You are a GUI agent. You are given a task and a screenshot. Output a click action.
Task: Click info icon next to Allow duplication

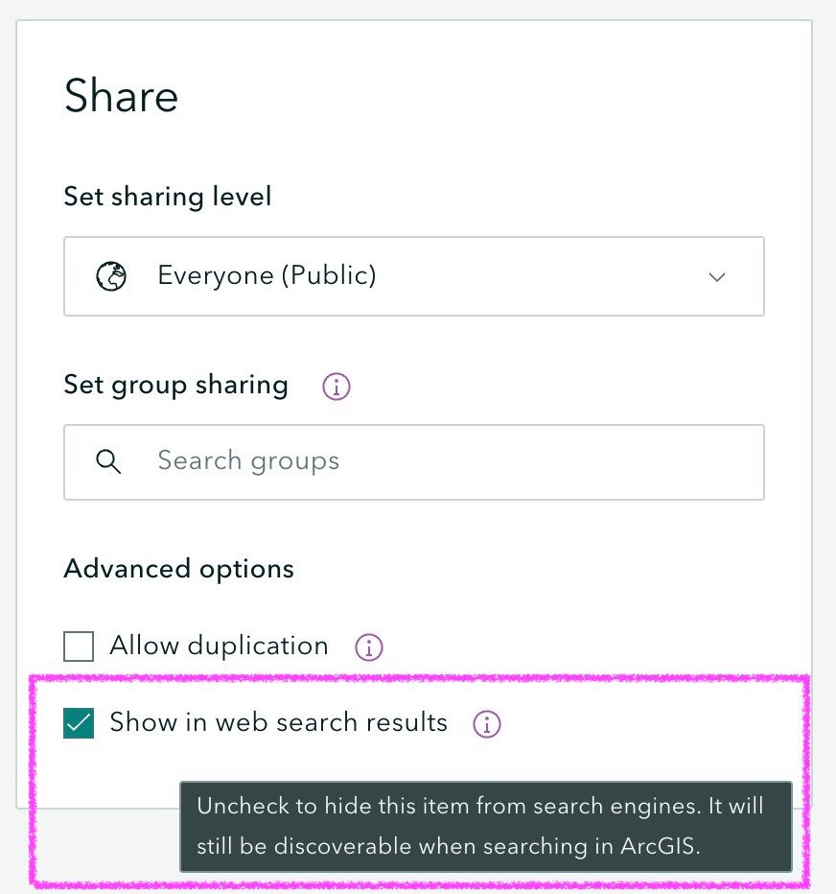pyautogui.click(x=368, y=647)
